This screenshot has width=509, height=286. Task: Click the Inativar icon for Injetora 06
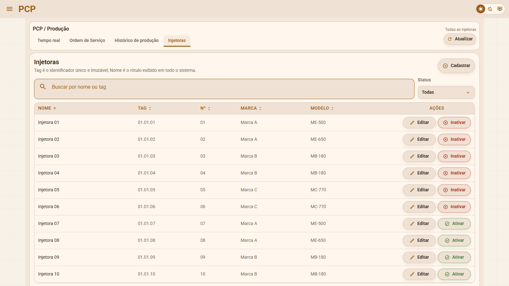pyautogui.click(x=445, y=207)
